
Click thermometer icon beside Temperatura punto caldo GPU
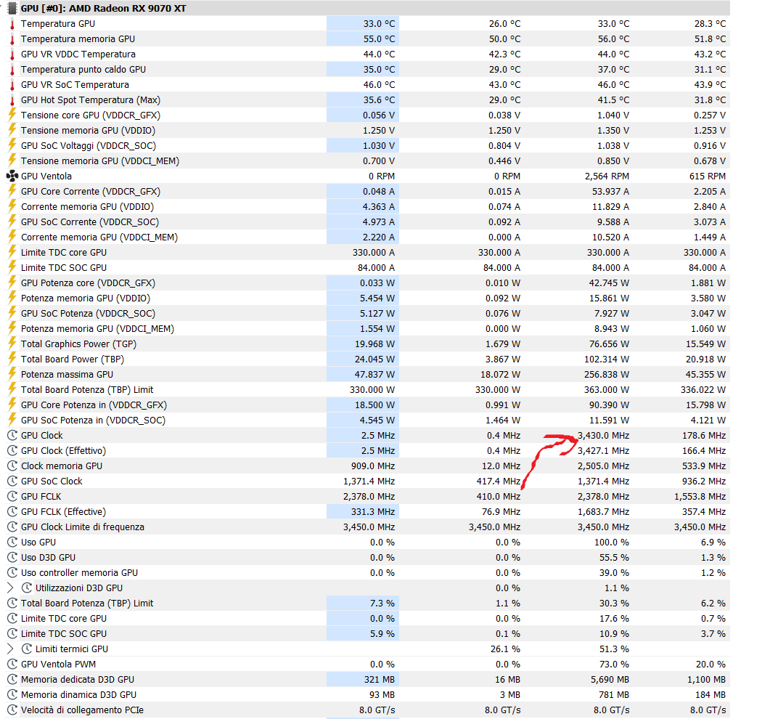[x=12, y=69]
